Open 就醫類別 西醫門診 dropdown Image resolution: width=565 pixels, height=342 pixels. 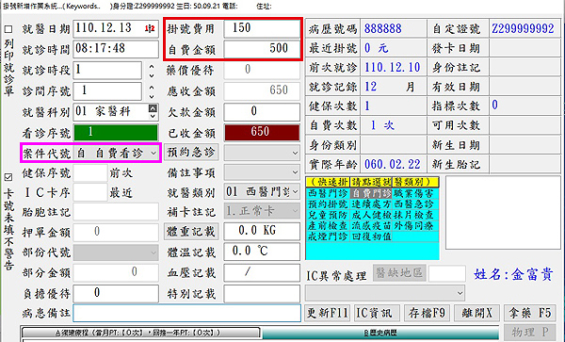(x=295, y=191)
